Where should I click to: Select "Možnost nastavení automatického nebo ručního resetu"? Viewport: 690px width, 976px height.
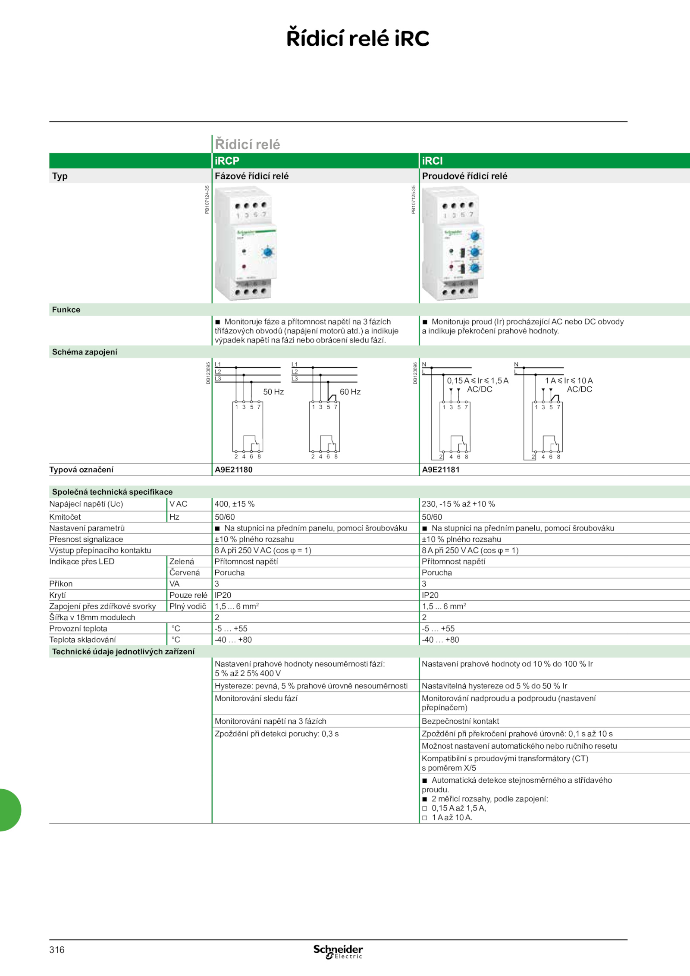(x=520, y=746)
